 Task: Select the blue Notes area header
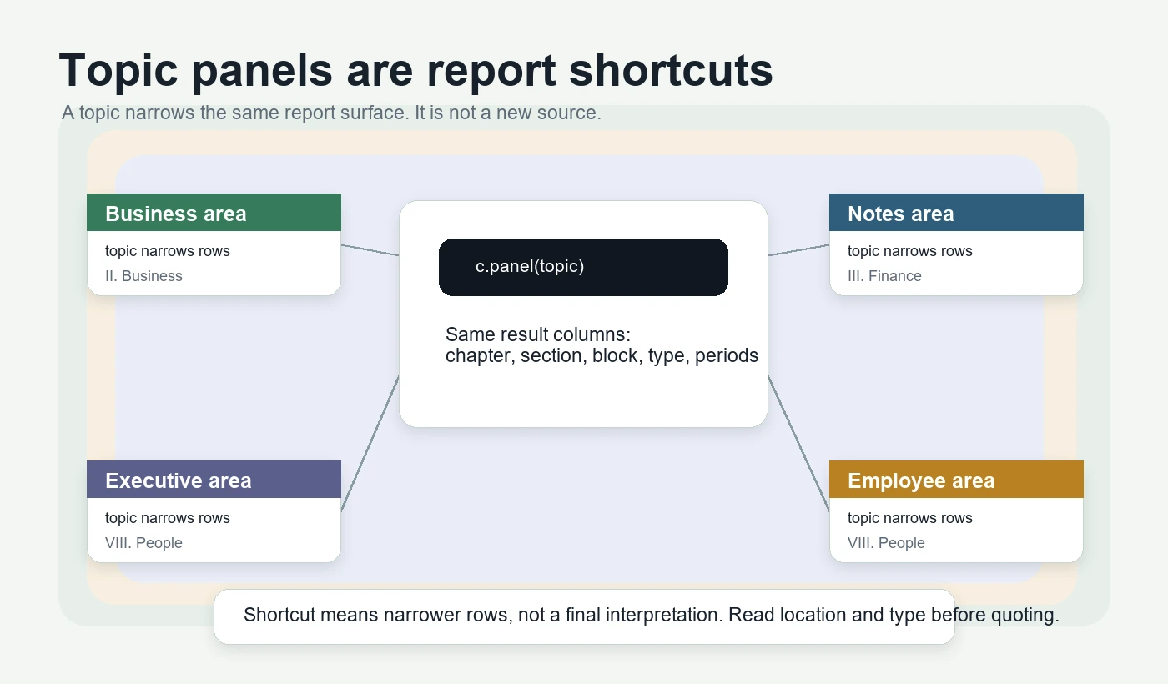point(956,213)
